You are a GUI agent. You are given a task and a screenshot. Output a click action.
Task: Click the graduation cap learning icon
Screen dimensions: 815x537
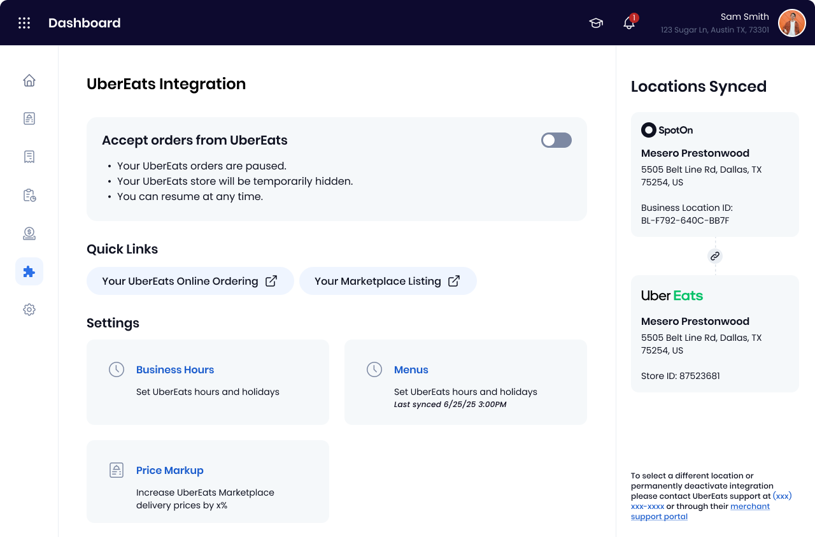coord(596,23)
